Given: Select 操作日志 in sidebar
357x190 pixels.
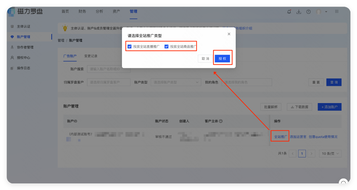Looking at the screenshot, I should [23, 68].
